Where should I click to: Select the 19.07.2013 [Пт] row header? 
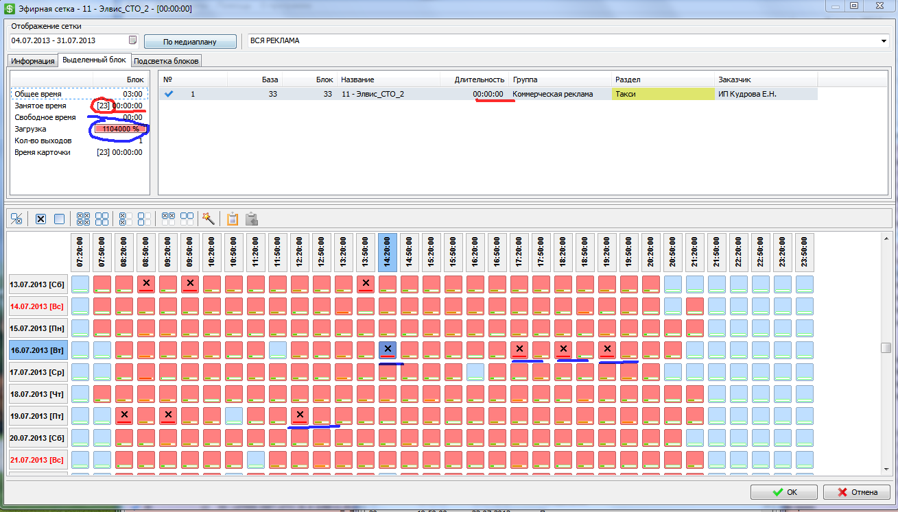[38, 416]
